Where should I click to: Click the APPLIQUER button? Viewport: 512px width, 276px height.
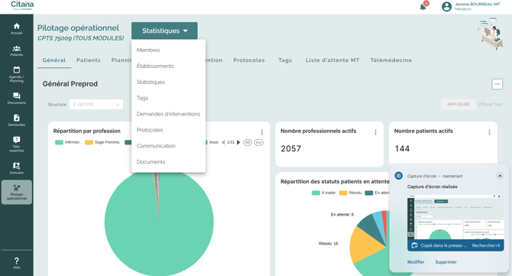458,104
